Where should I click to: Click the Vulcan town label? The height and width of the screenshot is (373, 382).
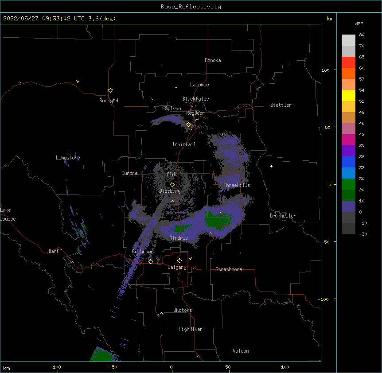[241, 351]
